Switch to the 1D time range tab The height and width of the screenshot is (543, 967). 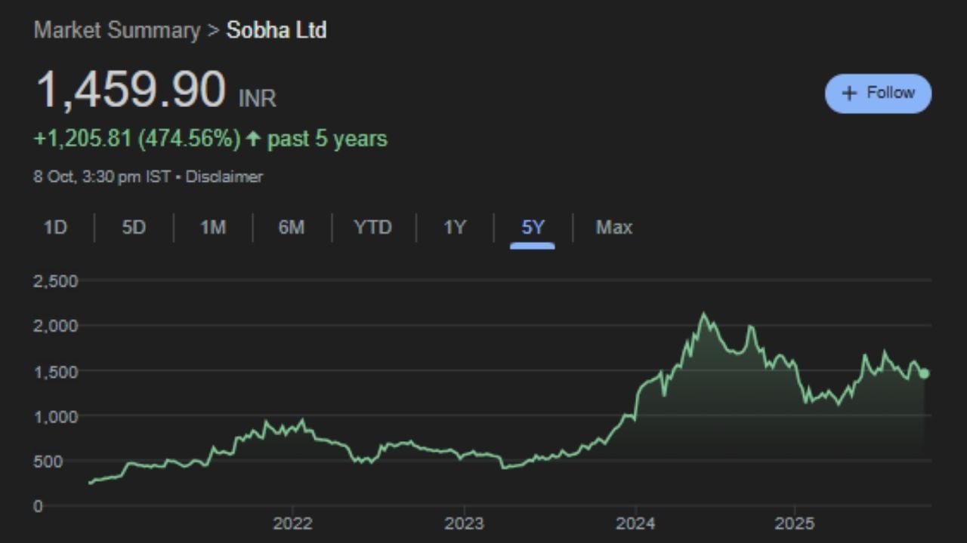tap(55, 227)
